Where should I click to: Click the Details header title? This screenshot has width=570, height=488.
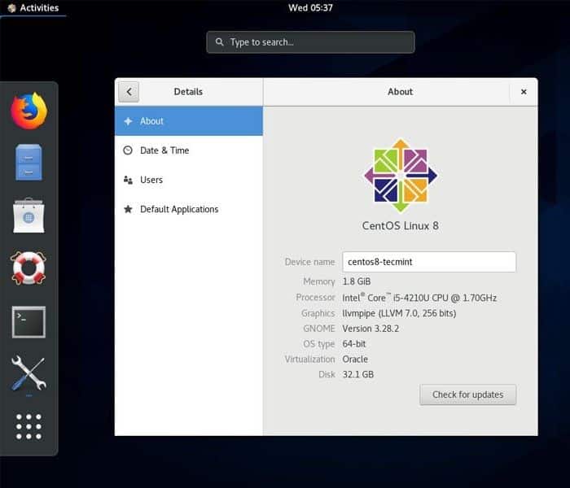tap(188, 92)
